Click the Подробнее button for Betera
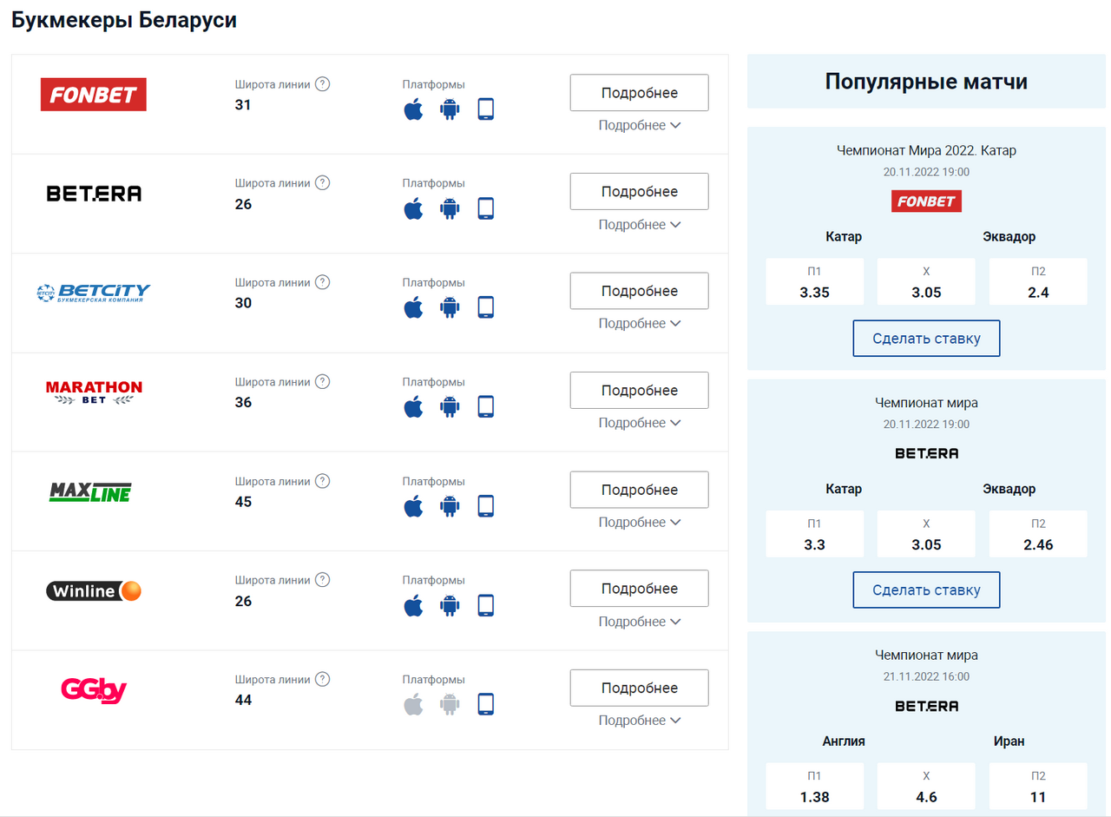The image size is (1111, 817). [x=639, y=192]
